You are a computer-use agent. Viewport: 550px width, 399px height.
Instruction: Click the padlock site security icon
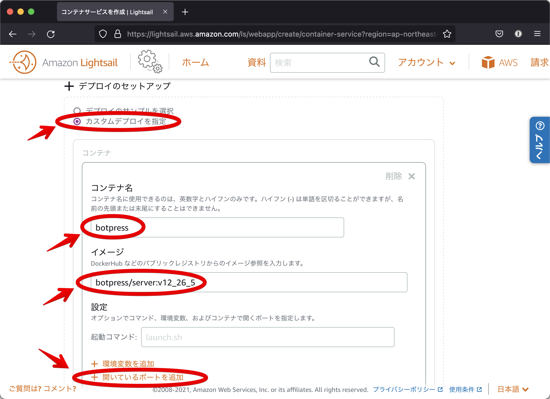coord(118,34)
